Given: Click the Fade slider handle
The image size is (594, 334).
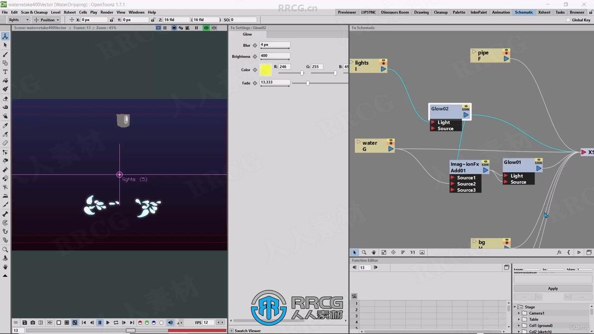Looking at the screenshot, I should point(308,83).
